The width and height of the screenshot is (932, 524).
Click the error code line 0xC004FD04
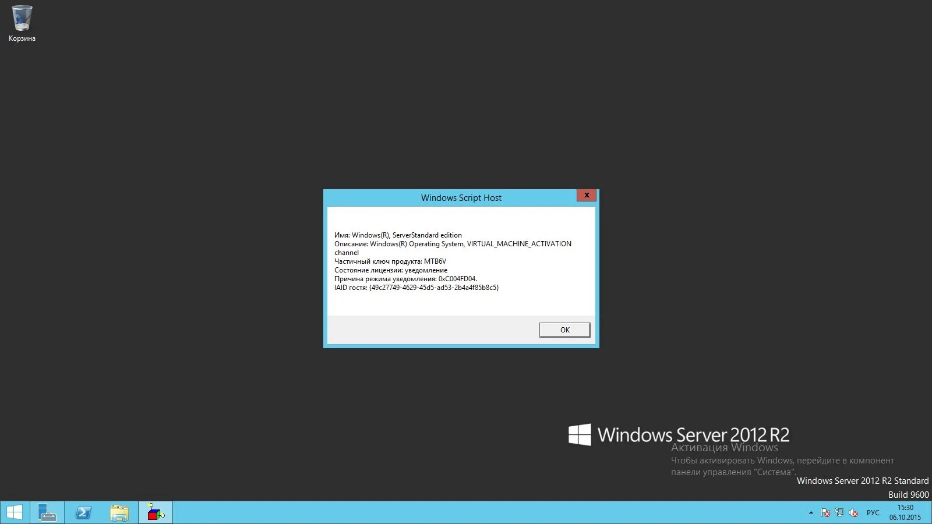(405, 279)
